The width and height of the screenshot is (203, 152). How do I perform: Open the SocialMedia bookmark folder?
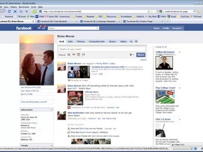(124, 16)
